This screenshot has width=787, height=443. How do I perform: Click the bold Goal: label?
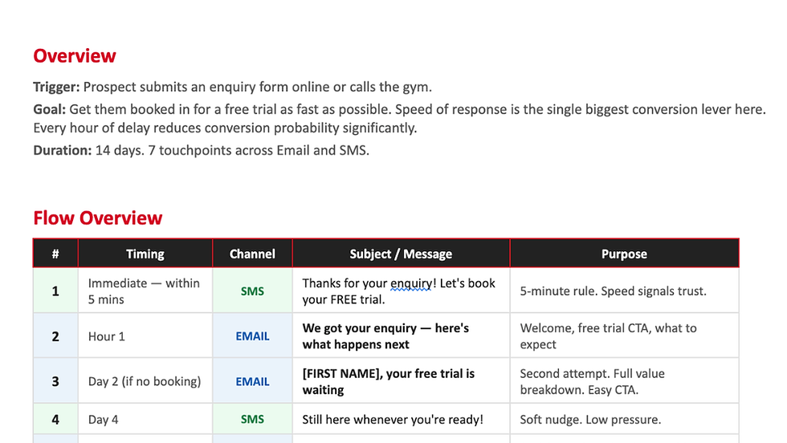coord(49,109)
